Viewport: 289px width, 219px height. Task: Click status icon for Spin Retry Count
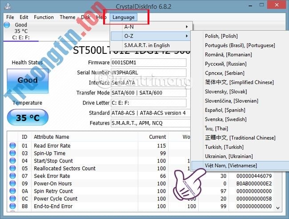tap(12, 191)
